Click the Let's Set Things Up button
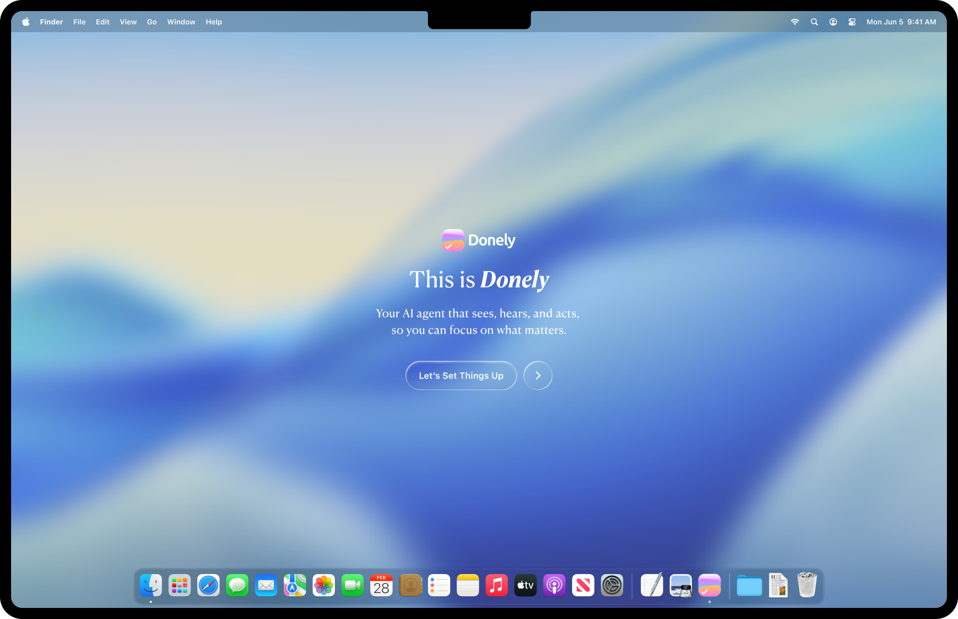Screen dimensions: 958x619 coord(461,376)
